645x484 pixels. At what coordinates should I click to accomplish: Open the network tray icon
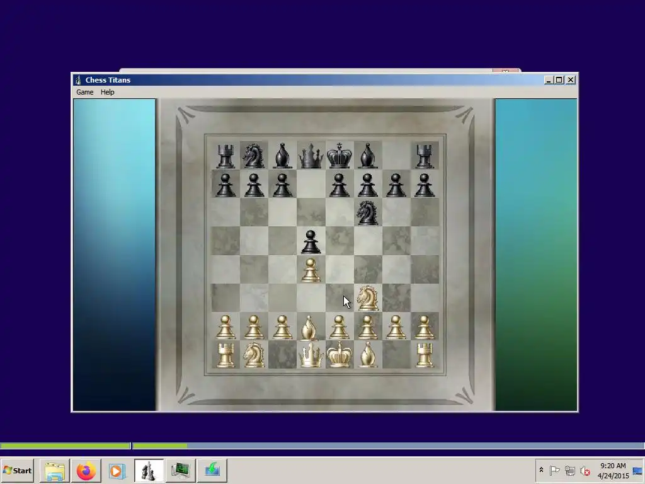point(569,470)
